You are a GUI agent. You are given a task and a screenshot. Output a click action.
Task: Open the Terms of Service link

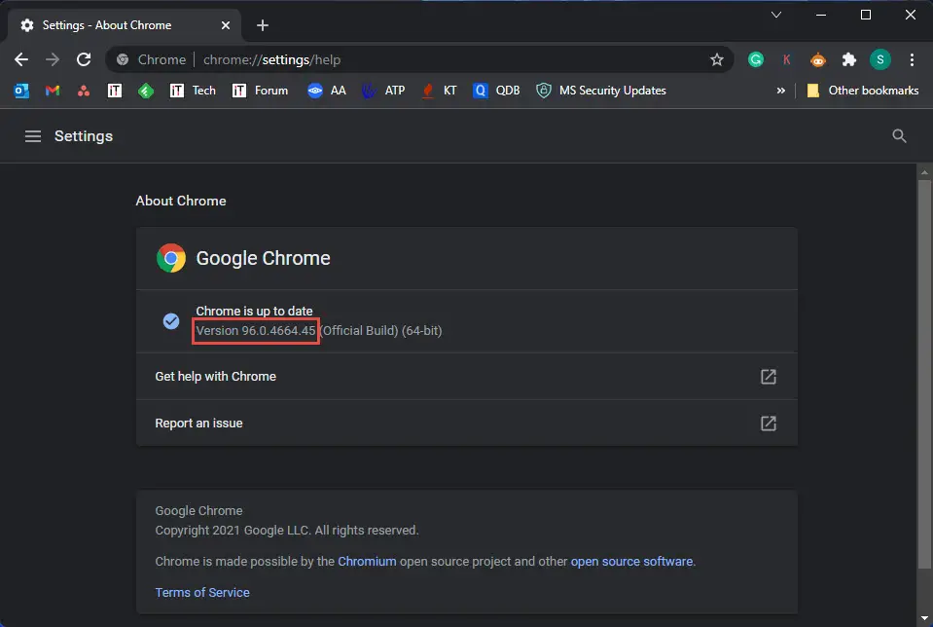pos(202,593)
